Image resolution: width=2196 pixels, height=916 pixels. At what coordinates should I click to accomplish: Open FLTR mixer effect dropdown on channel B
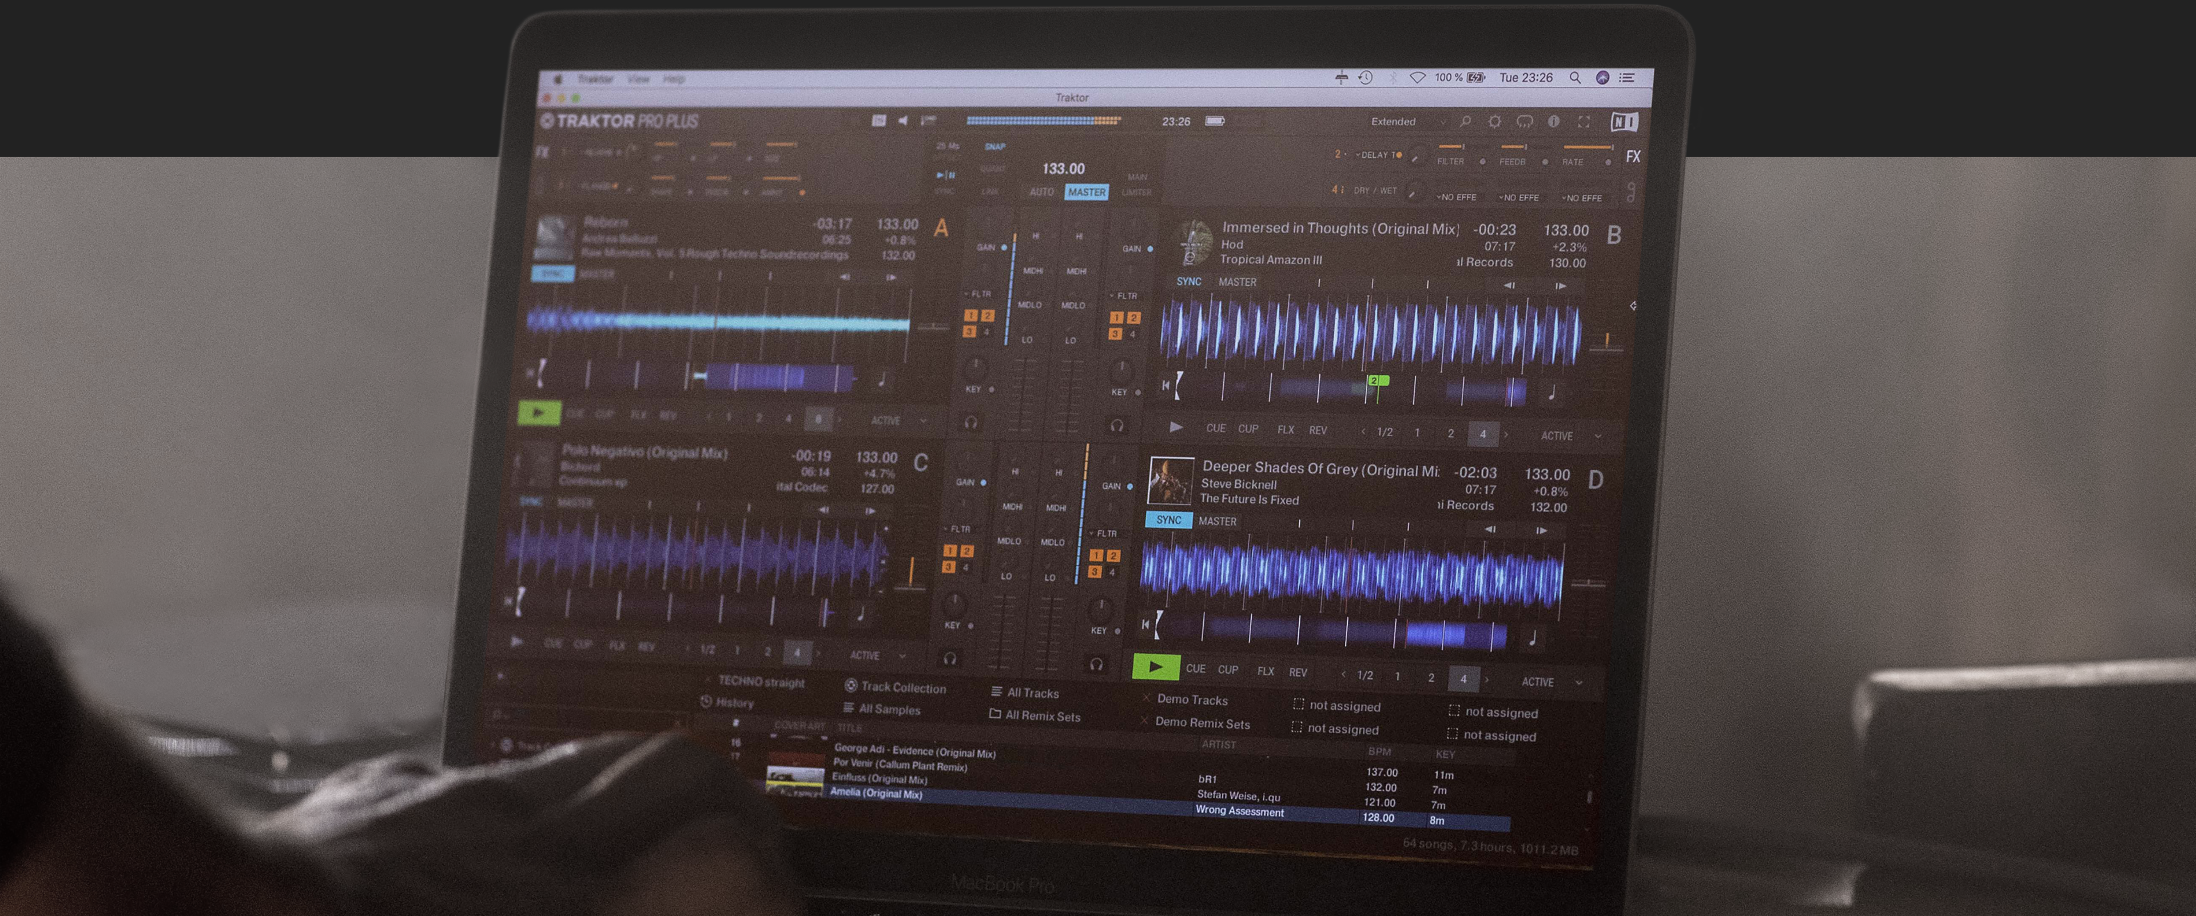point(1124,295)
